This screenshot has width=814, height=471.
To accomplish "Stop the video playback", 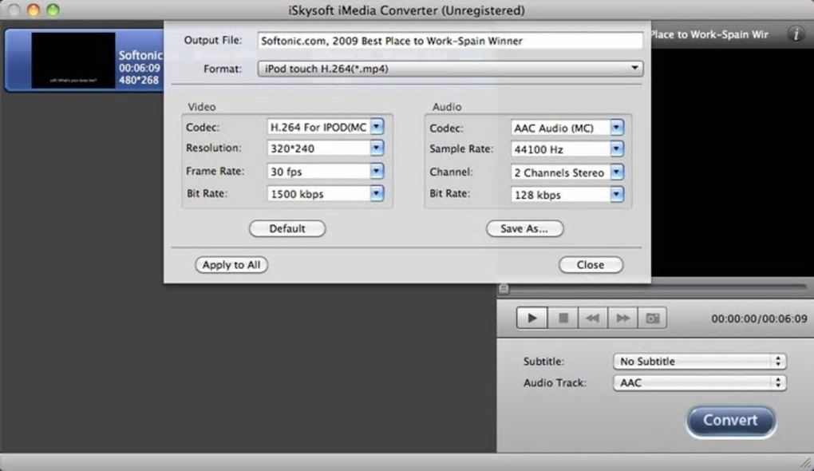I will (x=563, y=318).
